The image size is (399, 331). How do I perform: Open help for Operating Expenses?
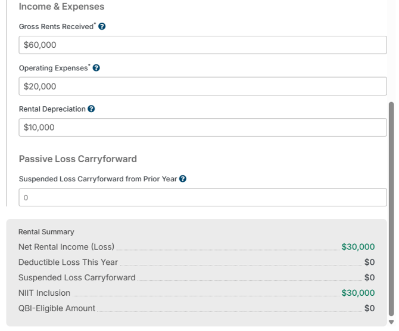(x=96, y=68)
